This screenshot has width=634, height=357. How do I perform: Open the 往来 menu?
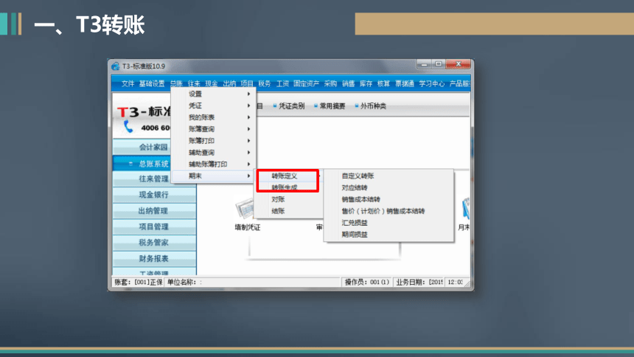(194, 83)
